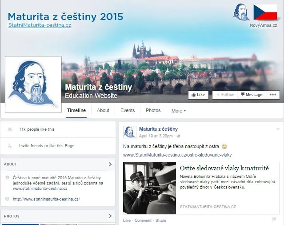Click the info icon beside about description

pos(7,177)
